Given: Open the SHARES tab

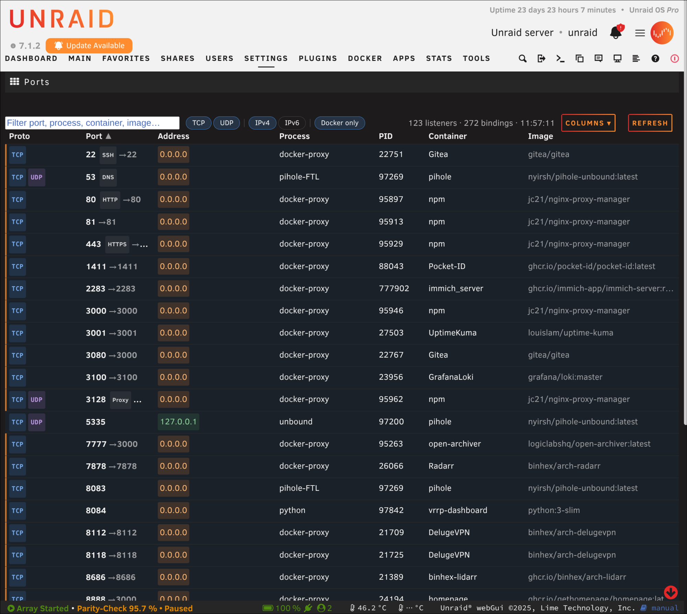Looking at the screenshot, I should pos(178,58).
